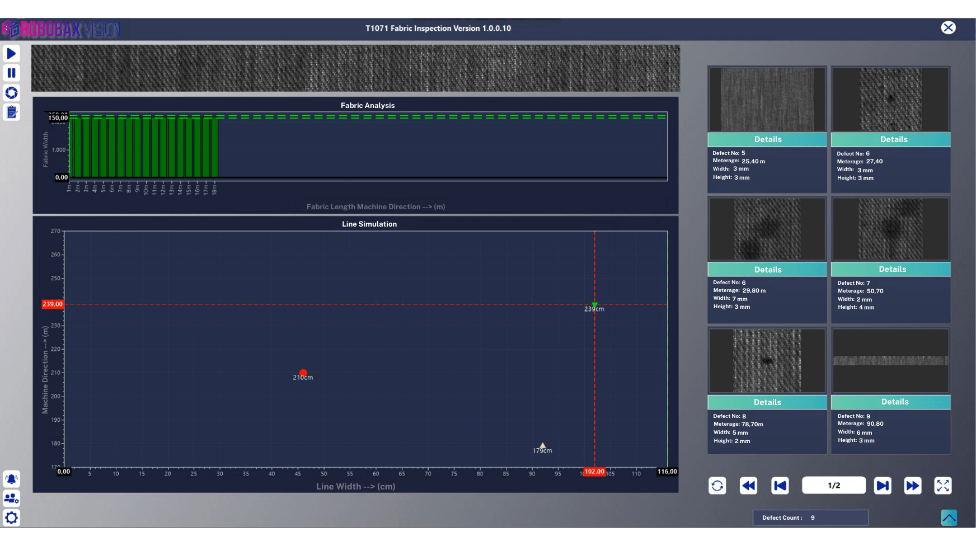The height and width of the screenshot is (546, 976).
Task: Click the red defect marker at 210cm
Action: [303, 373]
